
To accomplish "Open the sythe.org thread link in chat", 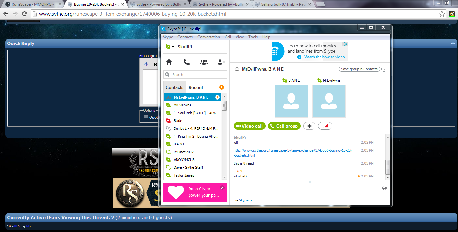I will pos(293,153).
